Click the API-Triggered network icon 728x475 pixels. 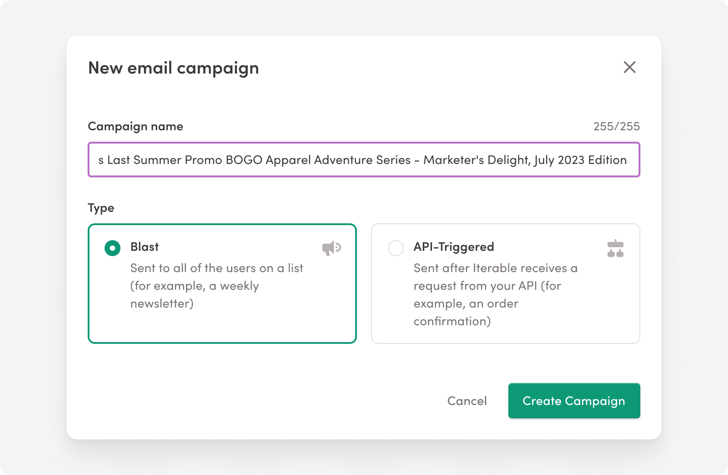[615, 249]
